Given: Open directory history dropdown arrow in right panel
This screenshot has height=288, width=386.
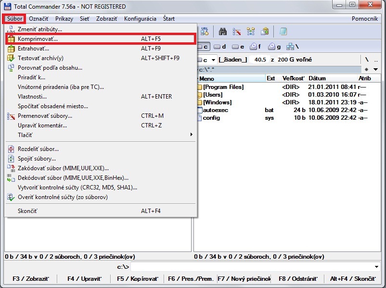Looking at the screenshot, I should tap(375, 70).
